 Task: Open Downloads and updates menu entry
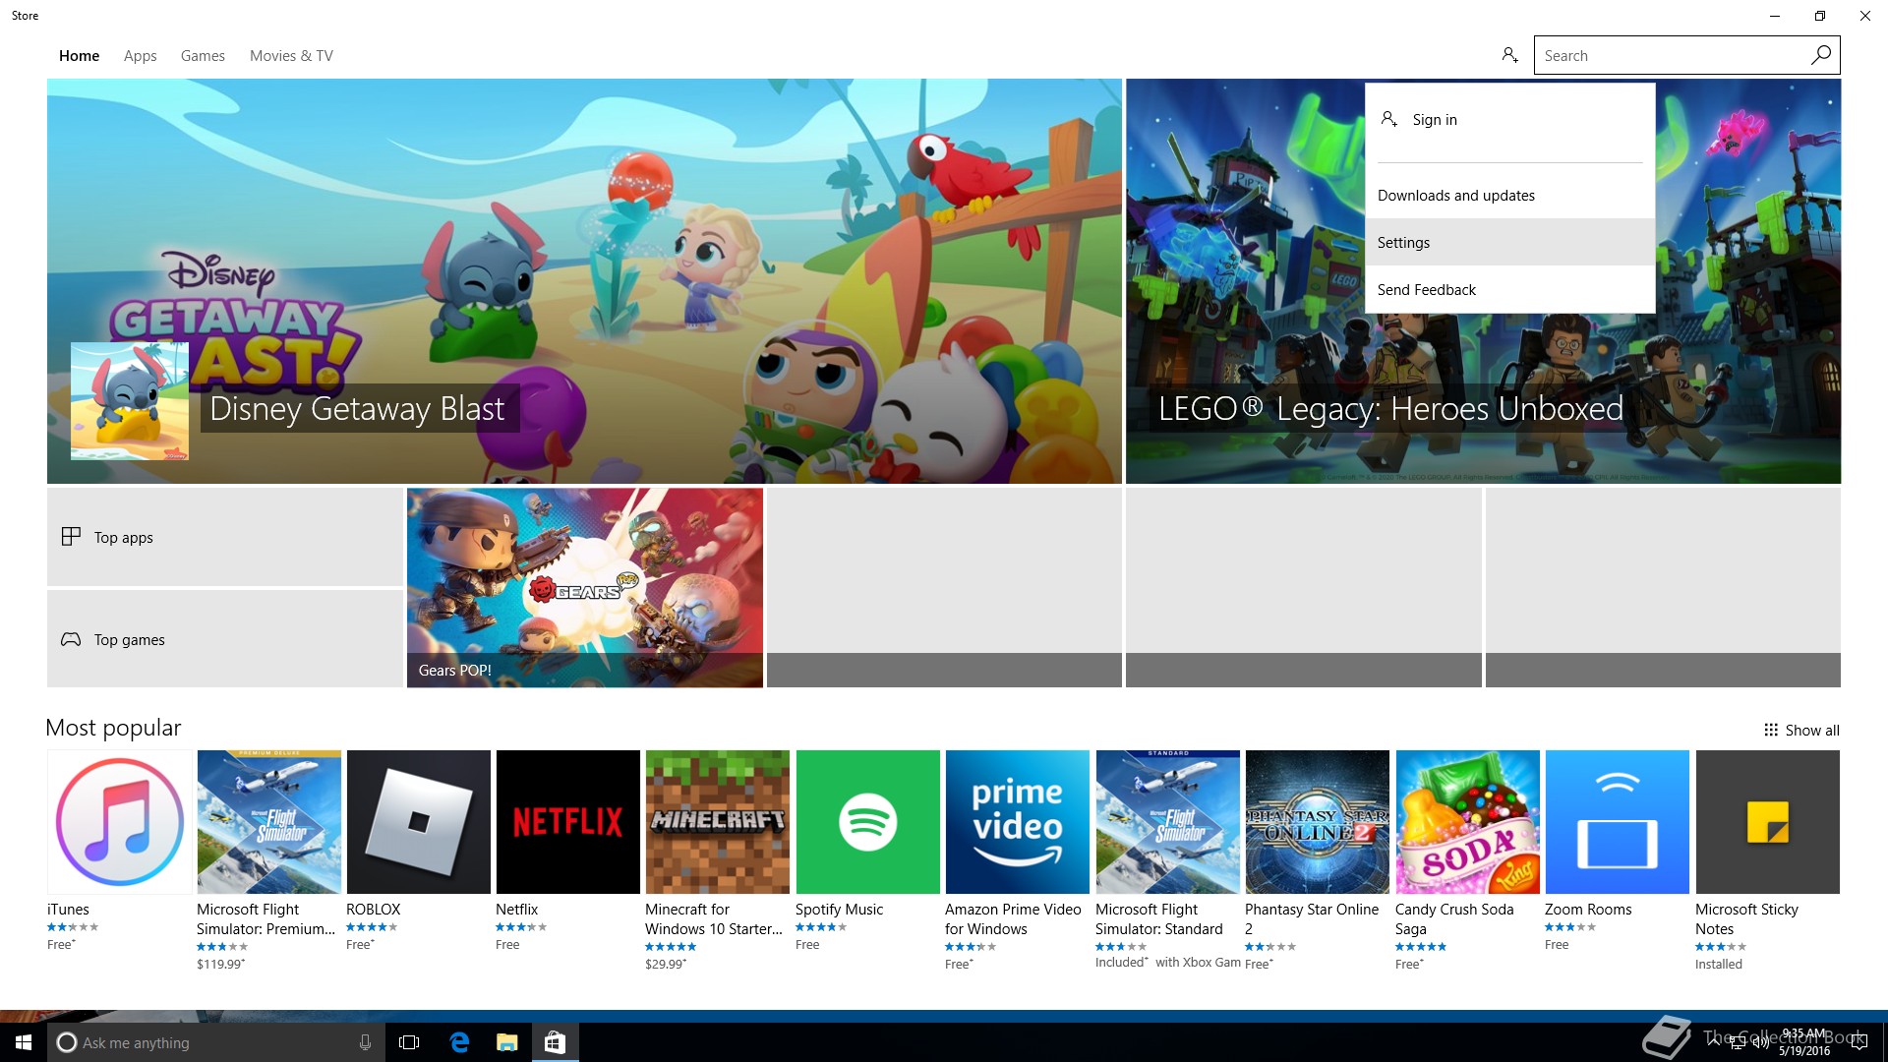[1509, 196]
